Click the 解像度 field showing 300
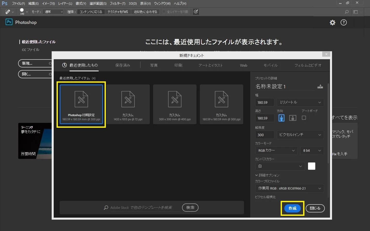 [x=265, y=135]
